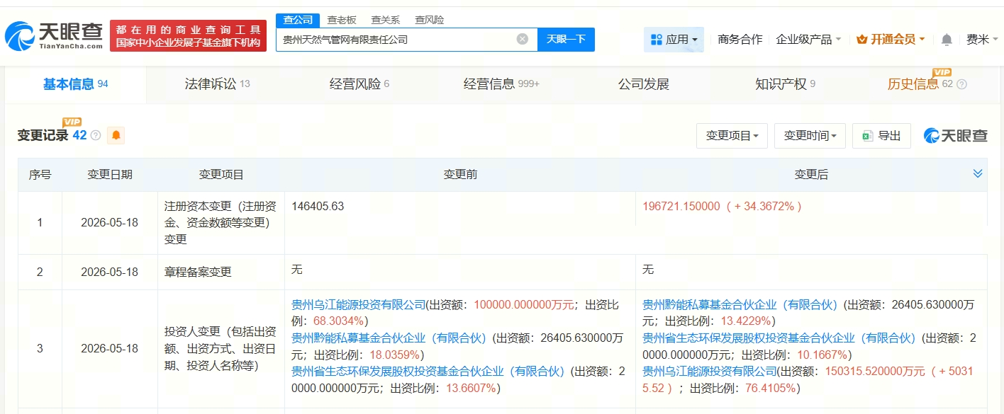
Task: Click the value 146405.63 in row 1
Action: click(x=318, y=207)
